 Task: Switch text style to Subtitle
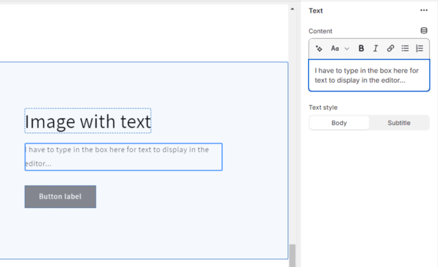399,123
